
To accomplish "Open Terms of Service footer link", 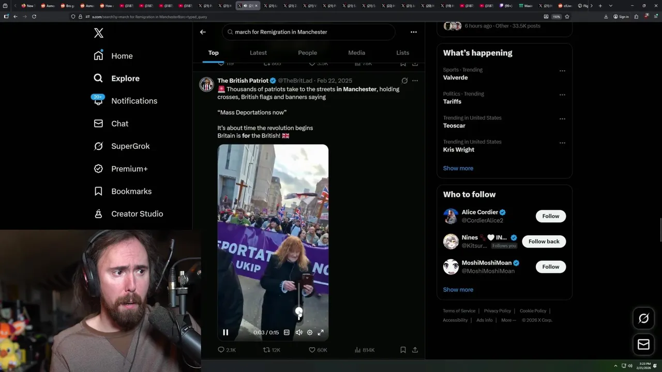I will pyautogui.click(x=459, y=311).
